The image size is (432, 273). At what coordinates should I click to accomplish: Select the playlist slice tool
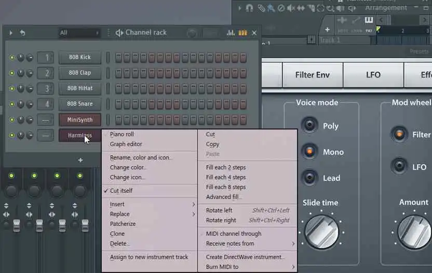(311, 8)
